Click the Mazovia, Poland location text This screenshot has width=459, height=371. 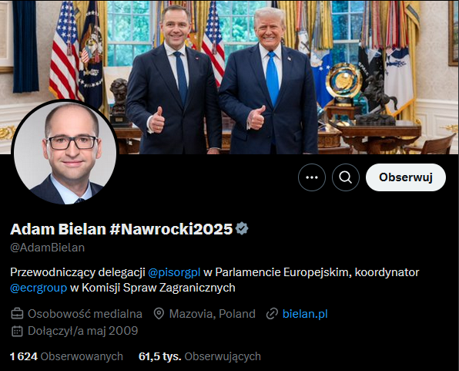pyautogui.click(x=213, y=314)
